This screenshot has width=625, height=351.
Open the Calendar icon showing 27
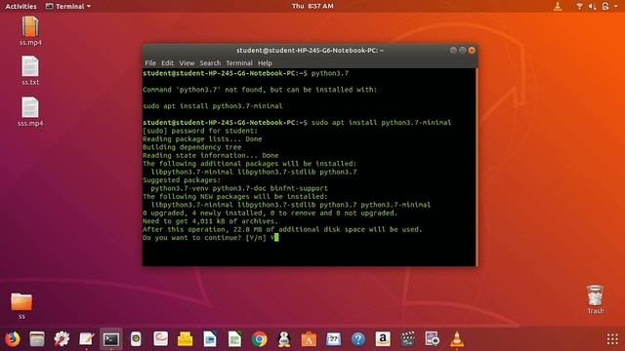[333, 339]
